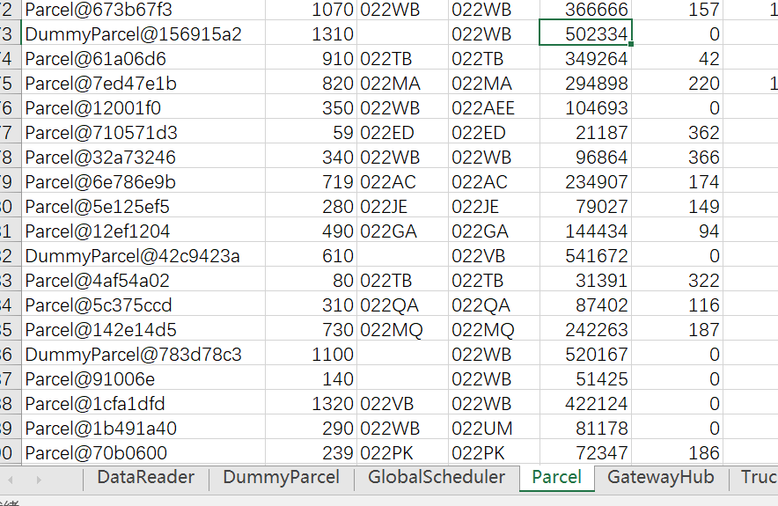The height and width of the screenshot is (506, 778).
Task: Click value 422124
Action: tap(585, 402)
